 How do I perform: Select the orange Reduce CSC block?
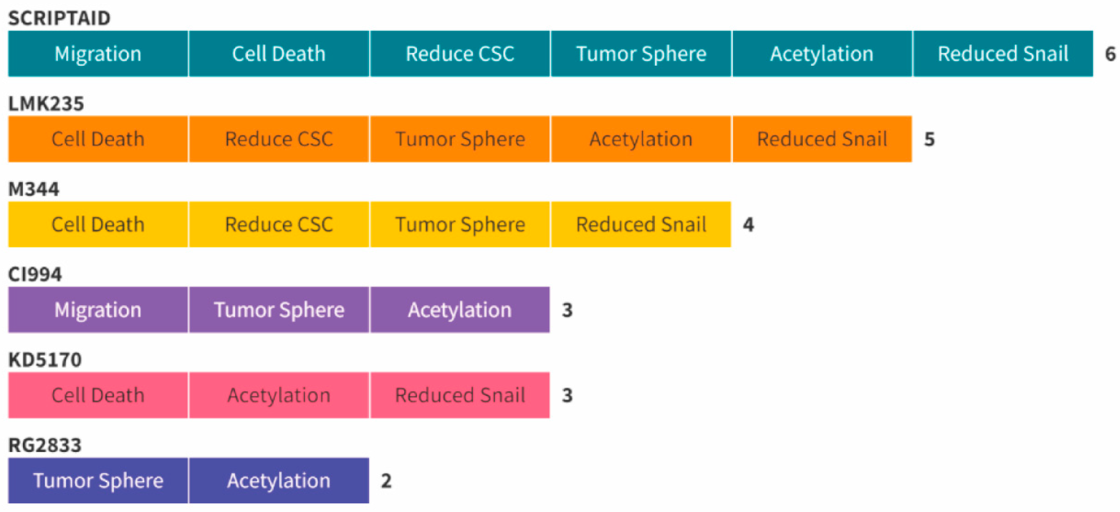[x=279, y=139]
